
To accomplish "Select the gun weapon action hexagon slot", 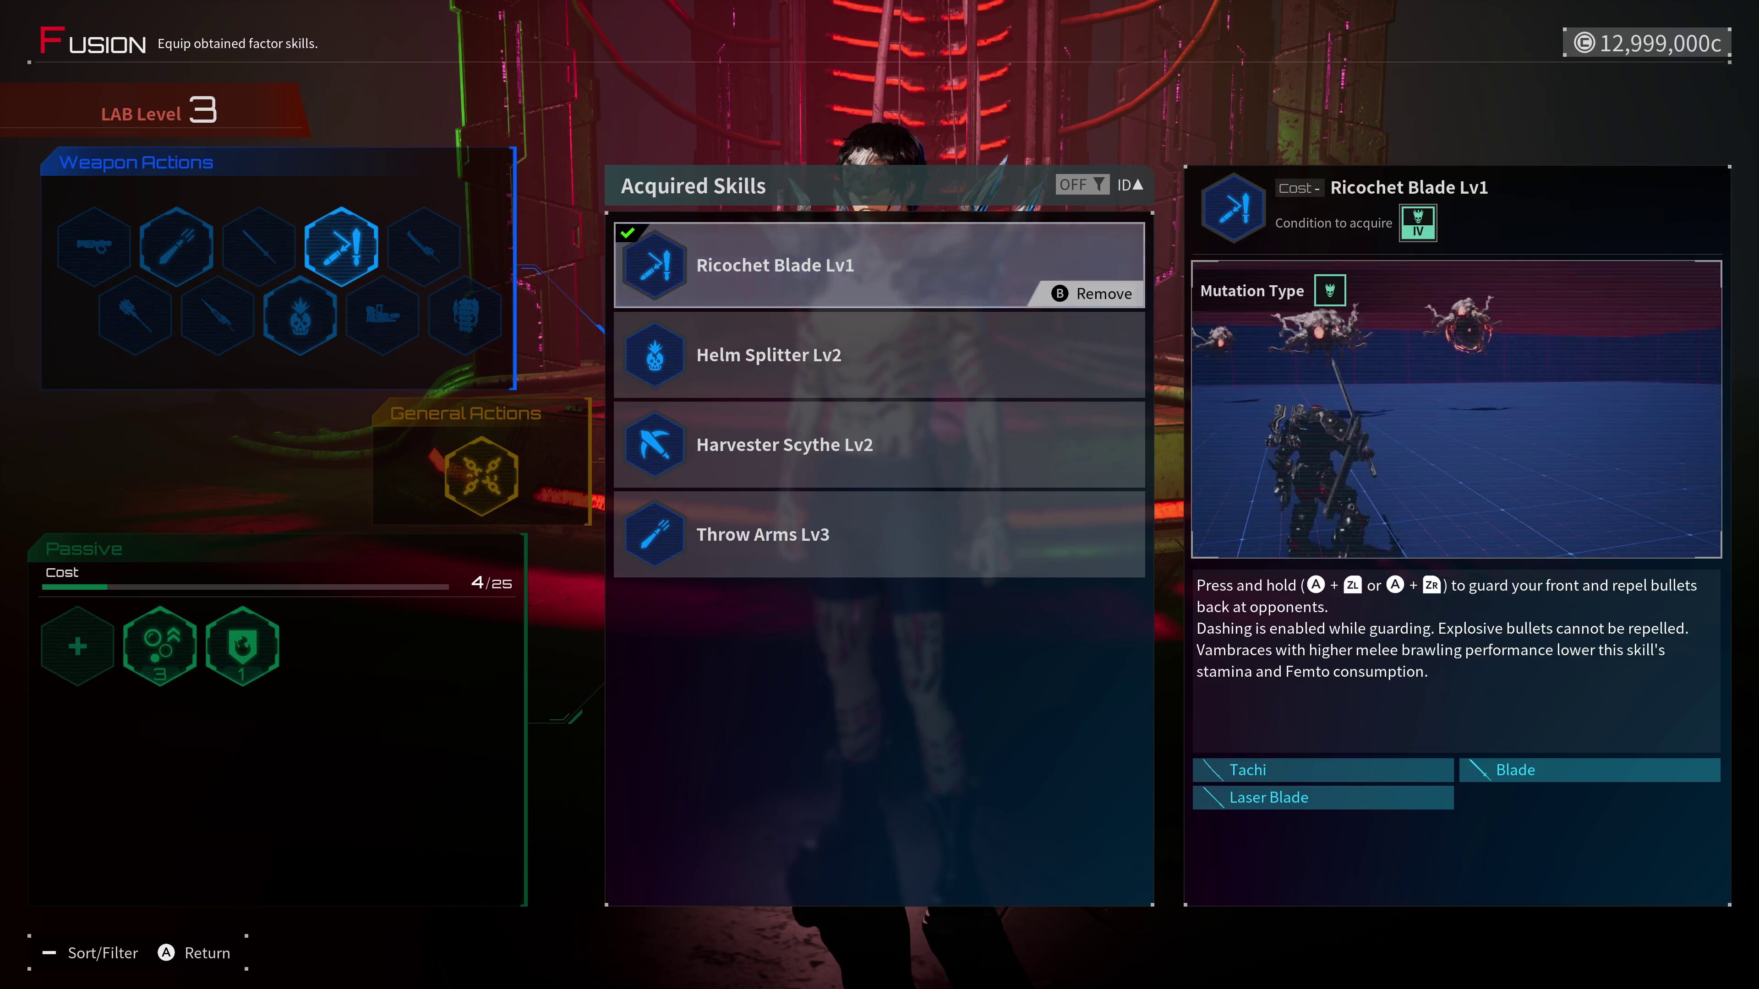I will click(x=94, y=246).
